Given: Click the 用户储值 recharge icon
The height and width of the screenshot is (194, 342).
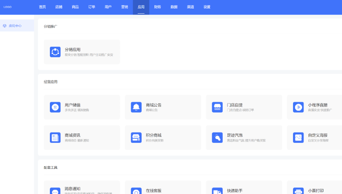Looking at the screenshot, I should tap(55, 107).
